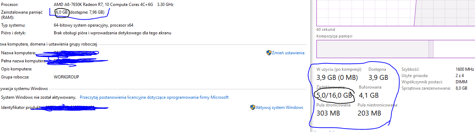Select the Kompozycja pamięci composition bar
475x132 pixels.
(x=396, y=49)
